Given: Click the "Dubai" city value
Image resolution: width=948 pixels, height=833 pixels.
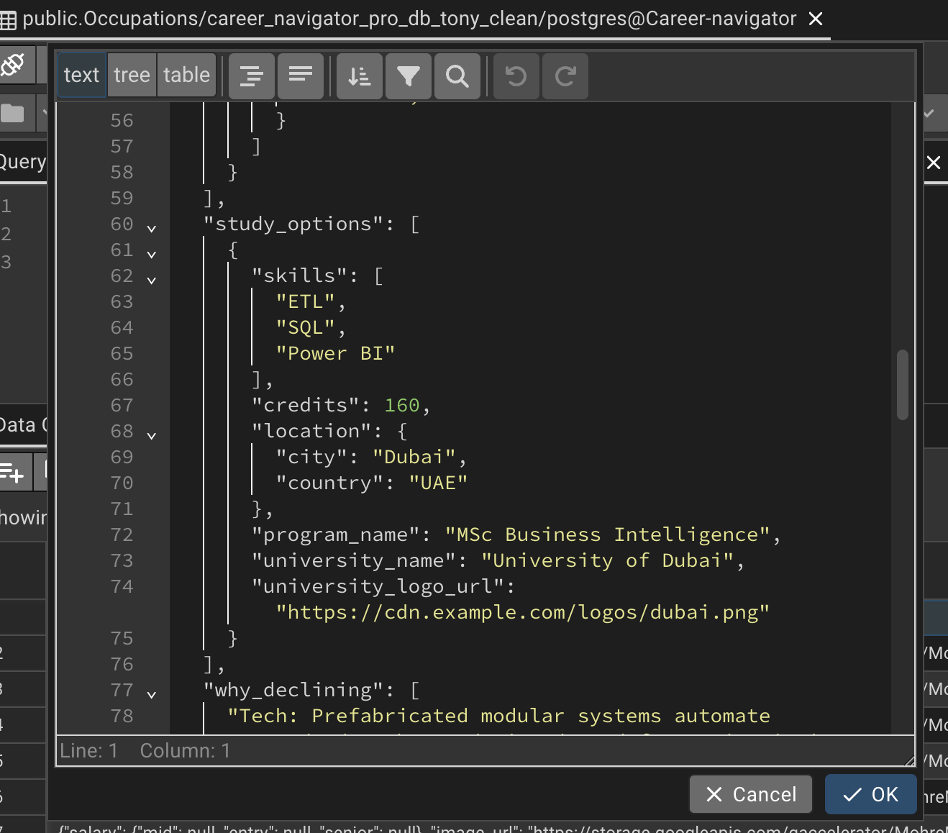Looking at the screenshot, I should (414, 457).
